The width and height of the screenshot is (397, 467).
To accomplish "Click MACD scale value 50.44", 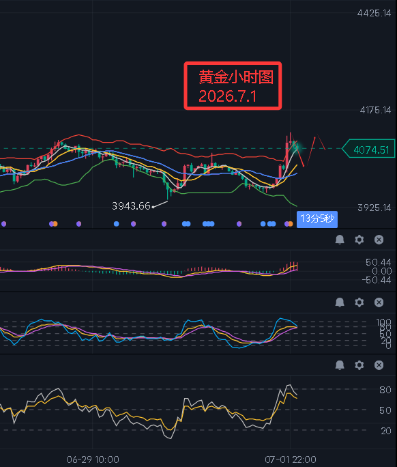I will (x=379, y=262).
